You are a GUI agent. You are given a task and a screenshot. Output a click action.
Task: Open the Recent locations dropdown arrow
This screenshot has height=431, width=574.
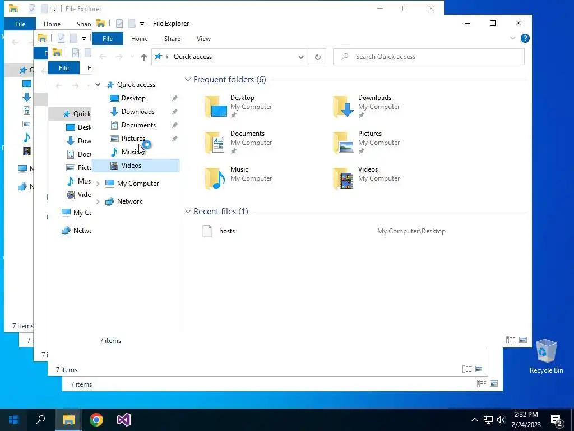tap(132, 57)
